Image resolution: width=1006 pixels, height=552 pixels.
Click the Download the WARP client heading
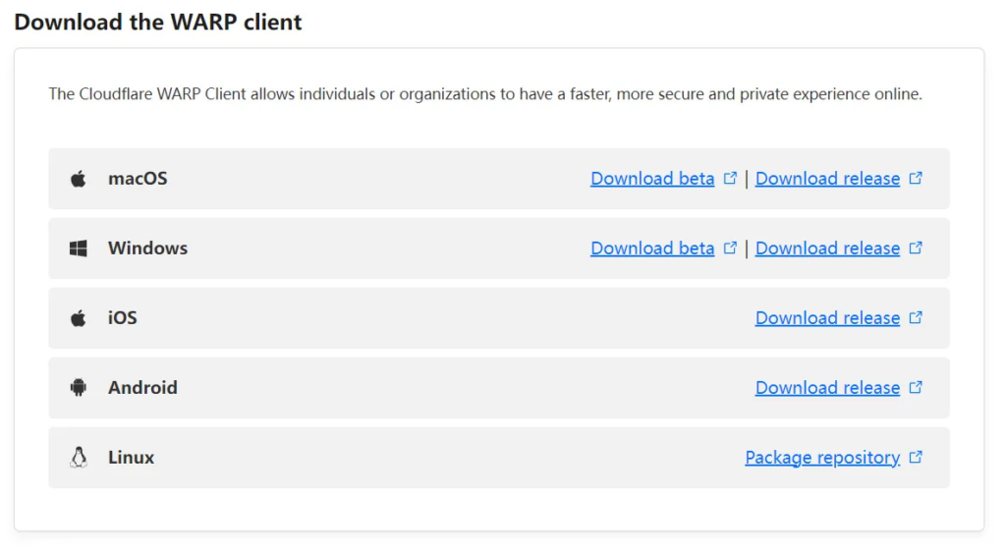coord(158,22)
